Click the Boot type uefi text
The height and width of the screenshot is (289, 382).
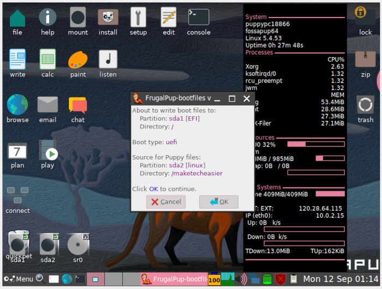[154, 142]
